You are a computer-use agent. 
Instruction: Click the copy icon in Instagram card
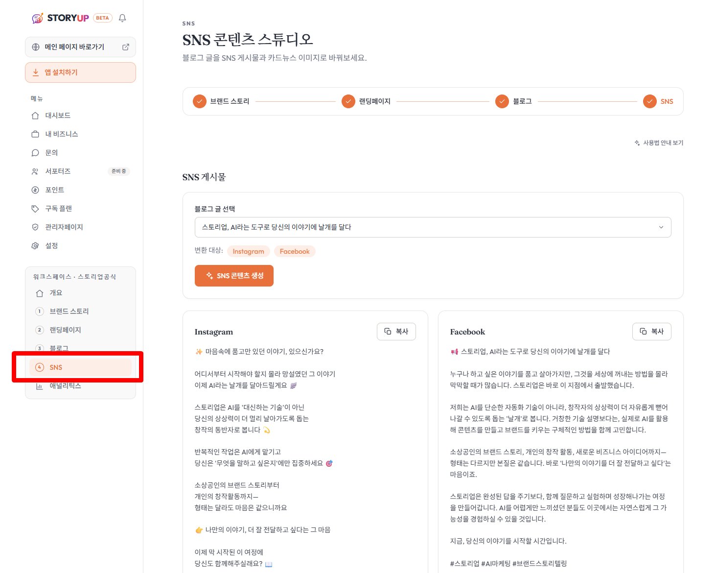coord(388,332)
